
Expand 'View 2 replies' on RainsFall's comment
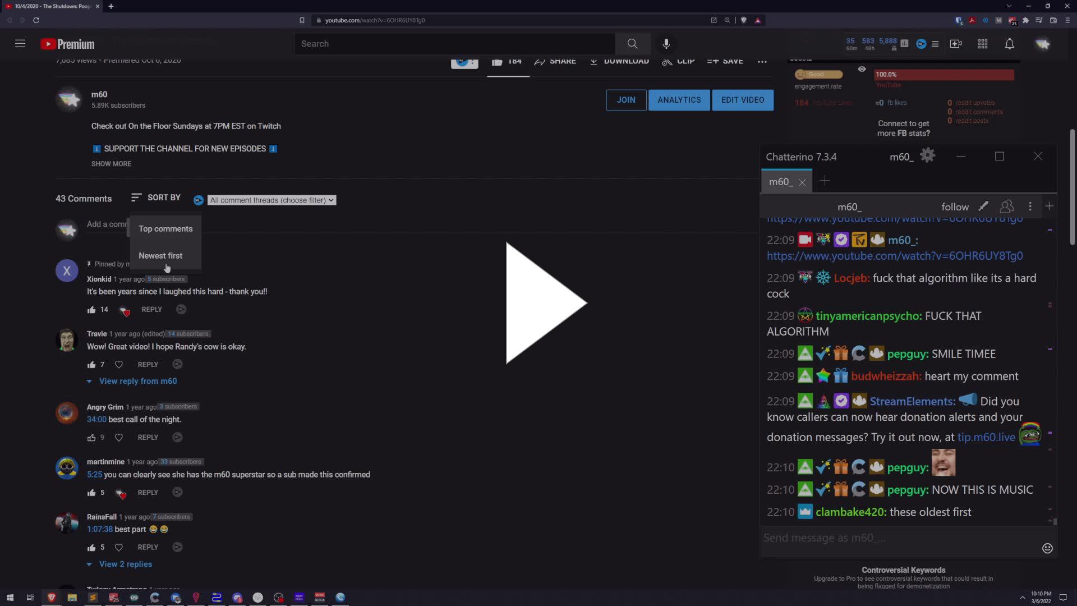[x=125, y=564]
